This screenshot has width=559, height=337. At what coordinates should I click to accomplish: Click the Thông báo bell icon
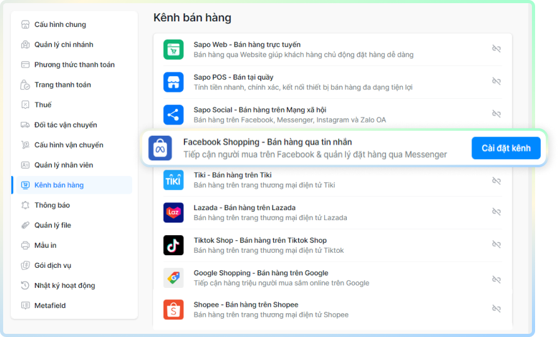(x=25, y=205)
